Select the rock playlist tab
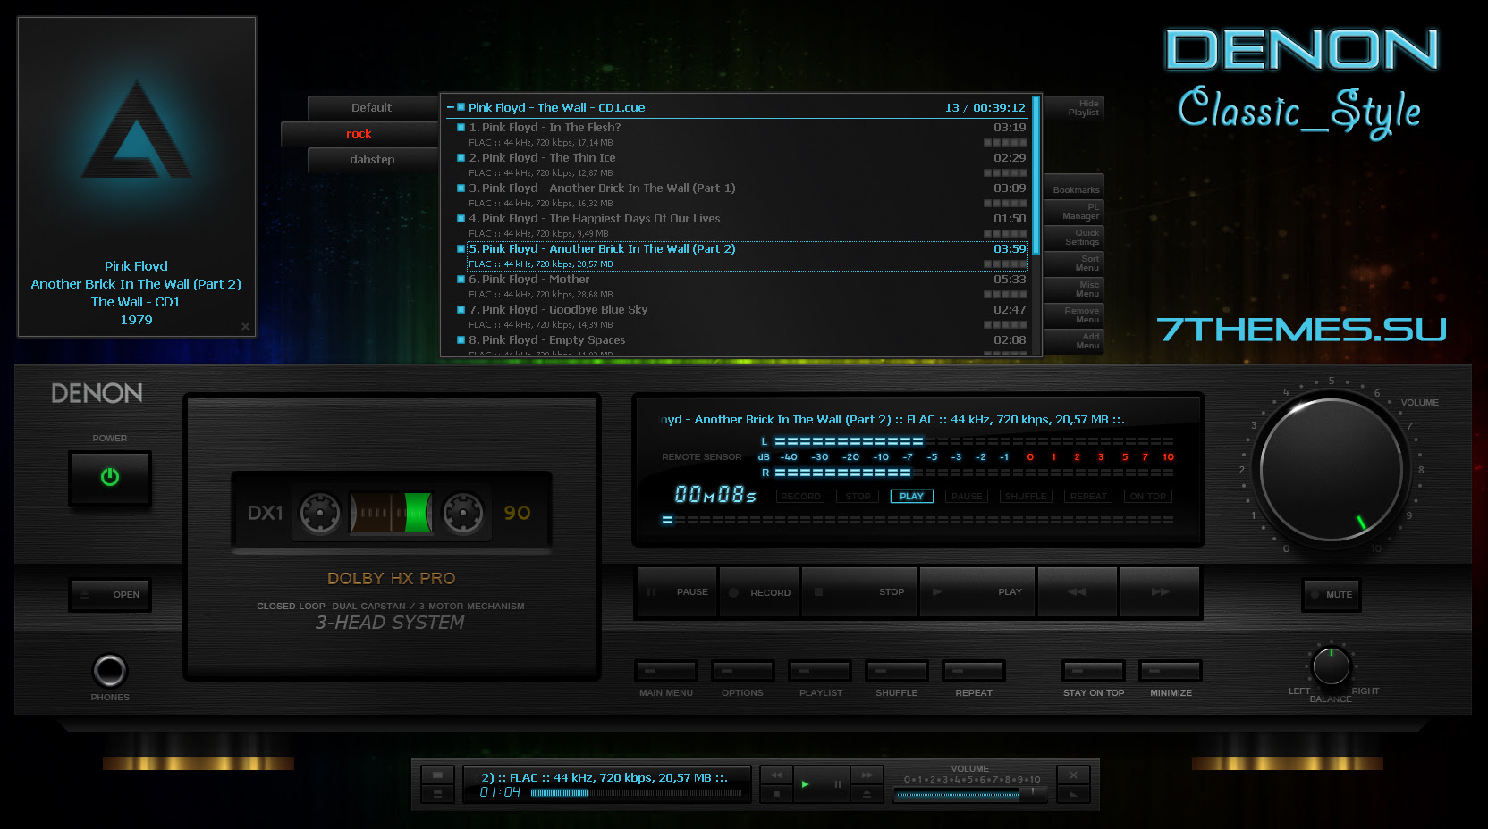The height and width of the screenshot is (829, 1488). point(359,133)
